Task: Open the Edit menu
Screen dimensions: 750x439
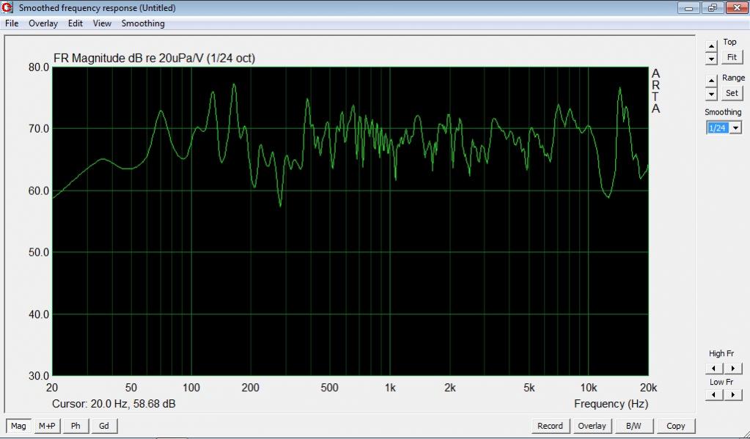Action: (75, 23)
